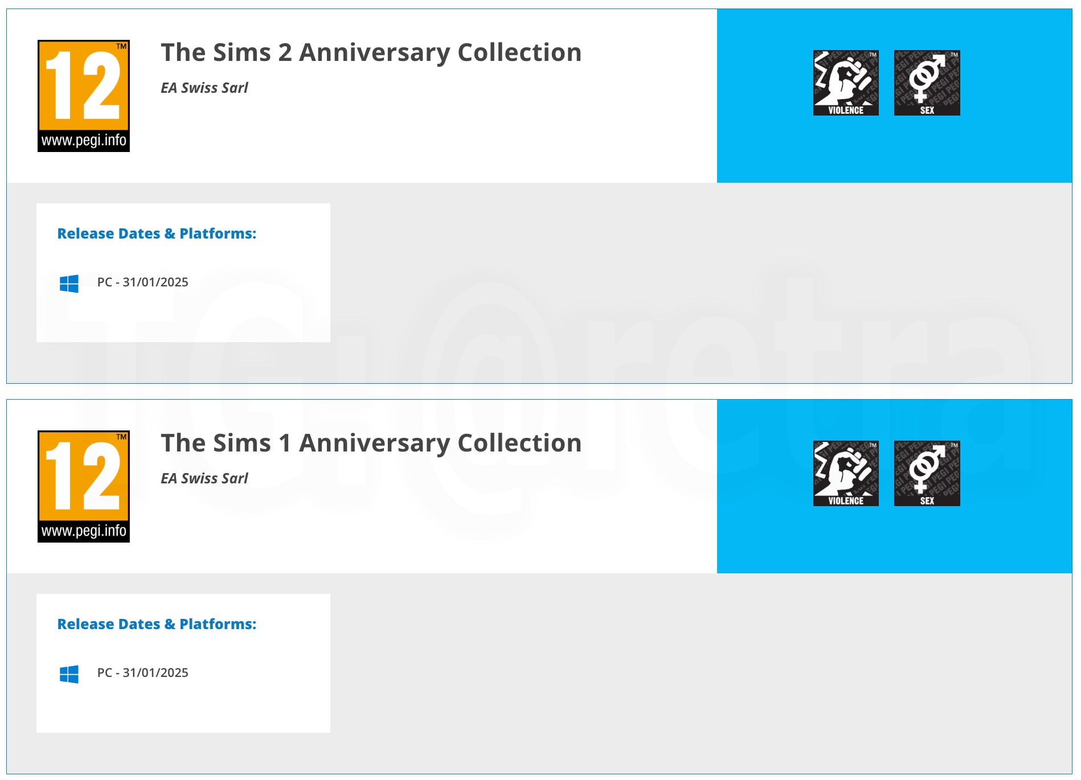Click www.pegi.info label on Sims 1 rating badge
The image size is (1081, 780).
[x=84, y=531]
